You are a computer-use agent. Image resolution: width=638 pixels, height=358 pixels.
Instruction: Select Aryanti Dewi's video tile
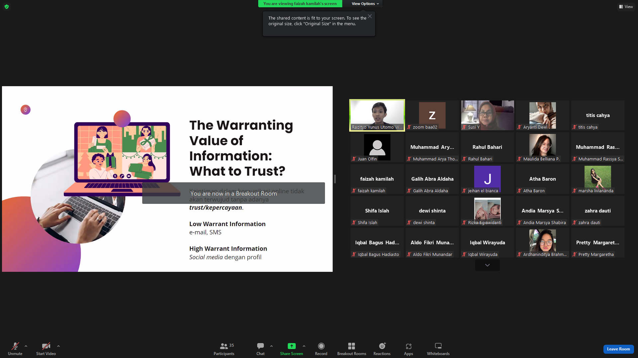coord(543,115)
